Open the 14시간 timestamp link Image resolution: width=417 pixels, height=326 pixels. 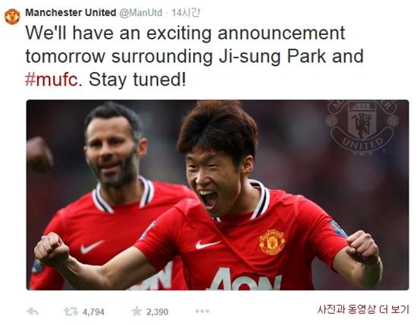tap(186, 12)
